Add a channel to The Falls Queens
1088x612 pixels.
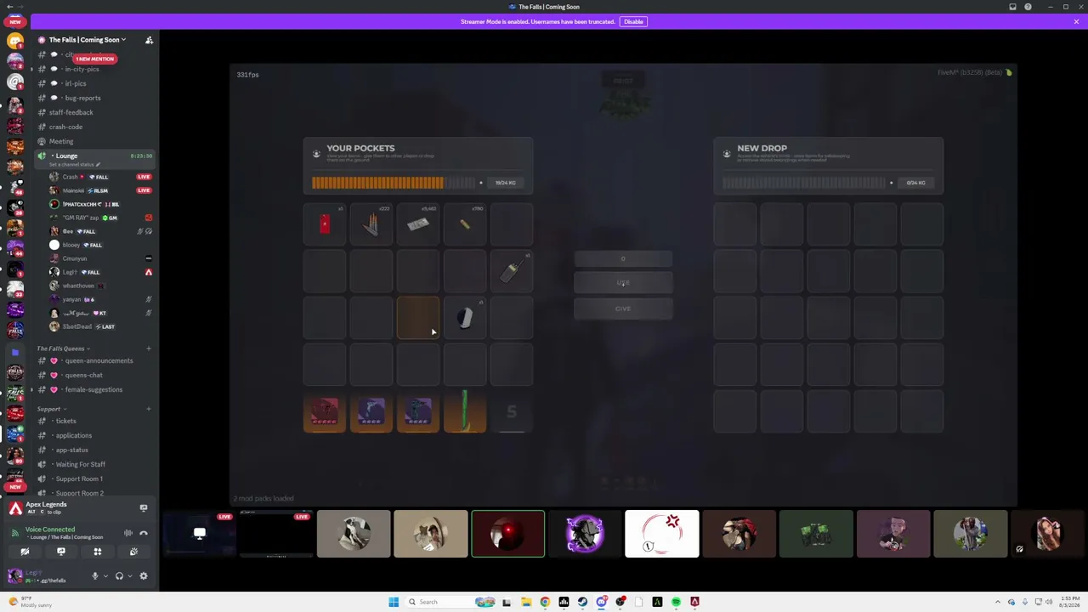tap(148, 348)
